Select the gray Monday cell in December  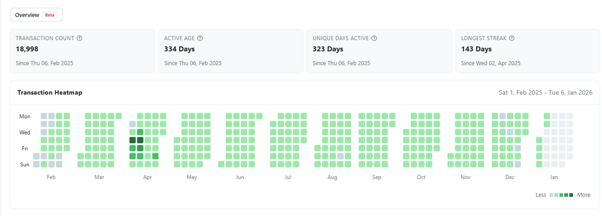[502, 116]
